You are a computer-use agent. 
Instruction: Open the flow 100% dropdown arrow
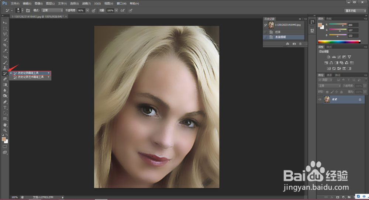point(116,10)
